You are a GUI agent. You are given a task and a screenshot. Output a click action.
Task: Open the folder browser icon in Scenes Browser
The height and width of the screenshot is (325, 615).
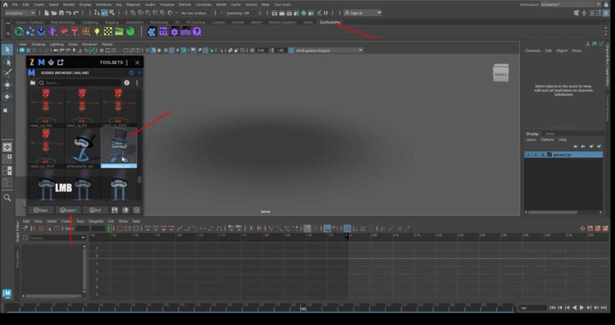click(33, 83)
